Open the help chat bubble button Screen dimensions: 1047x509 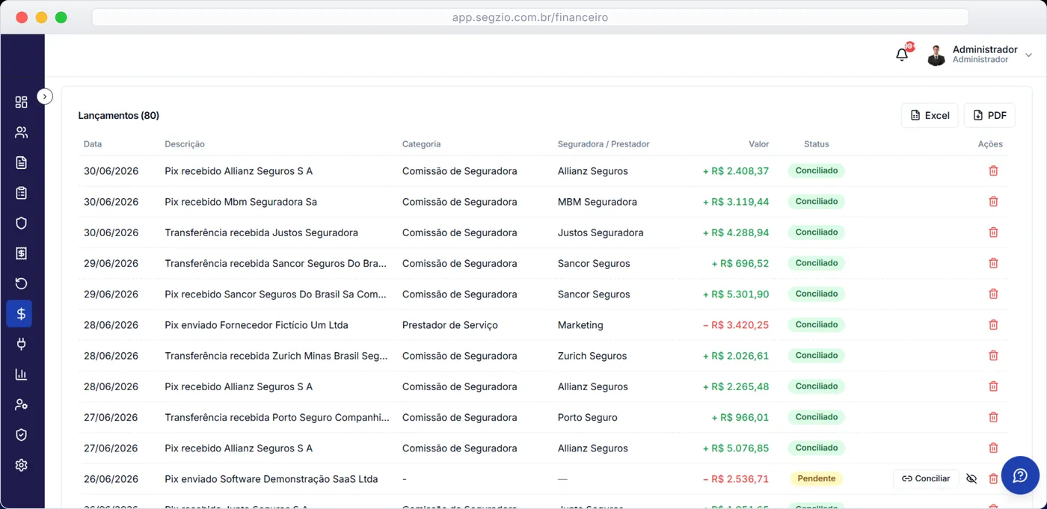(1020, 475)
